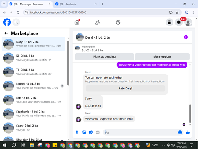
Task: Open Chrome profile icon
Action: 187,12
